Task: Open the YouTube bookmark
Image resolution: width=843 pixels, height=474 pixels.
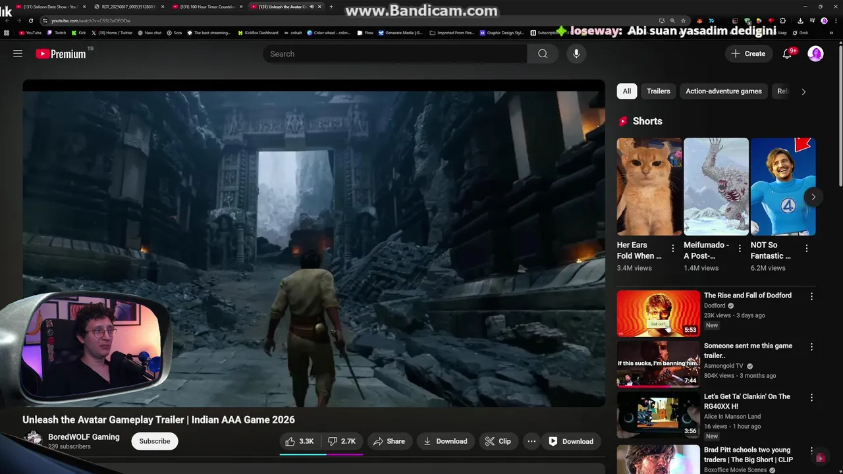Action: point(30,33)
